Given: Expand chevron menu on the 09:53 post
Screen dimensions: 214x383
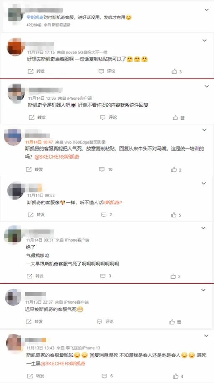Looking at the screenshot, I should (204, 183).
